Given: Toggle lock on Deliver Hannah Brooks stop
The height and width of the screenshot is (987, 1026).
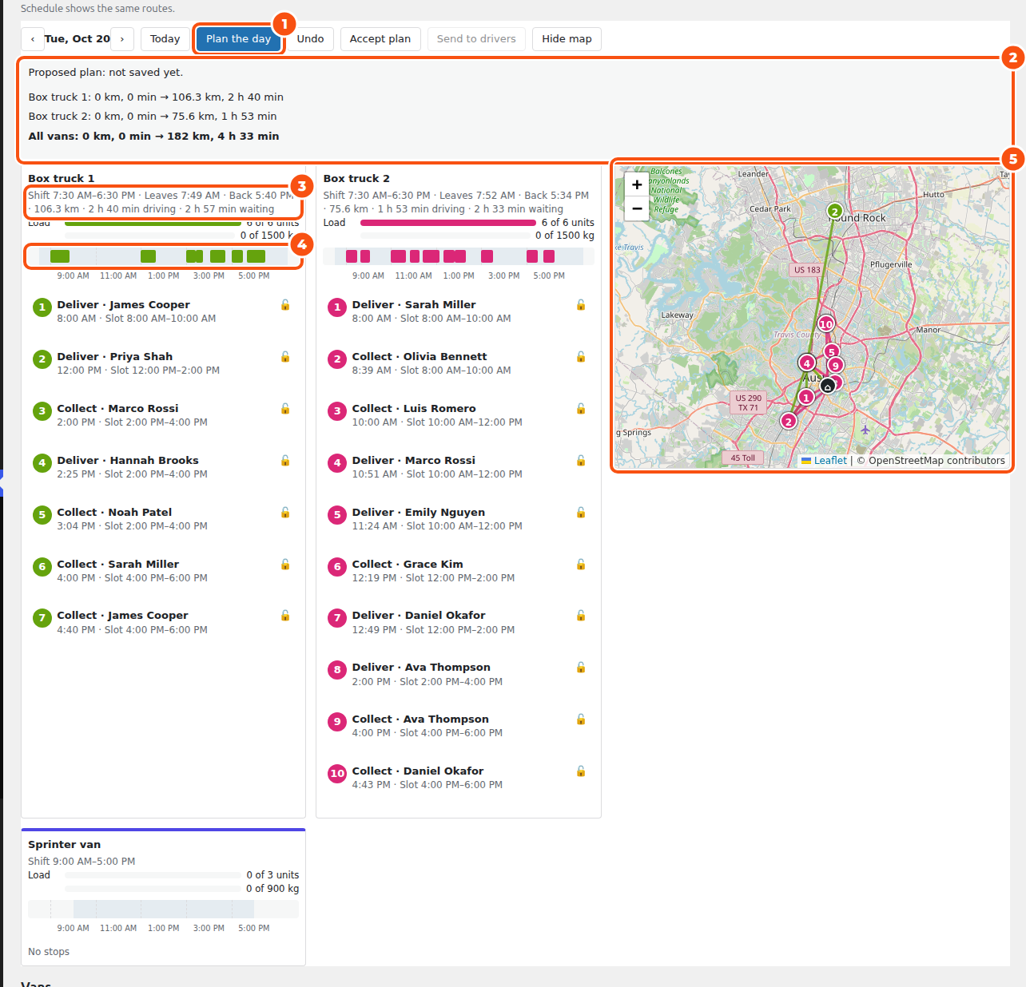Looking at the screenshot, I should [x=285, y=461].
